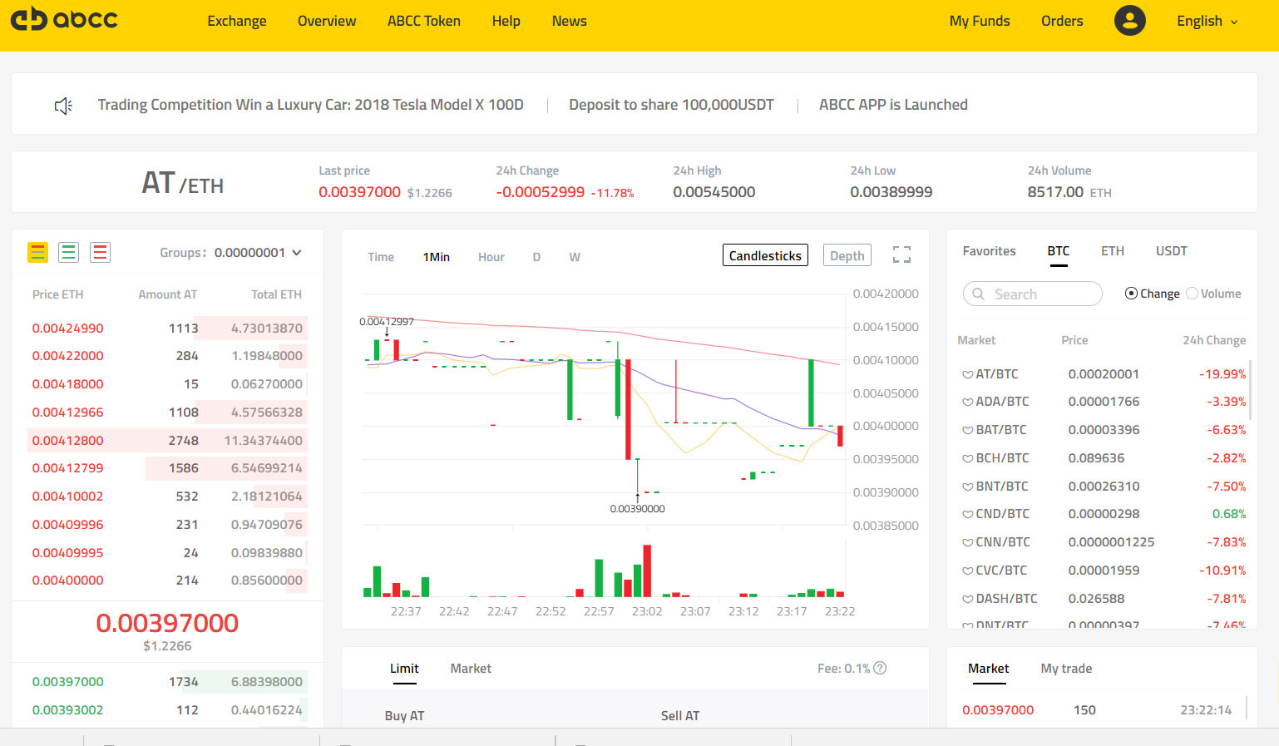Viewport: 1279px width, 746px height.
Task: Favorite the ADA/BTC market heart icon
Action: coord(967,403)
